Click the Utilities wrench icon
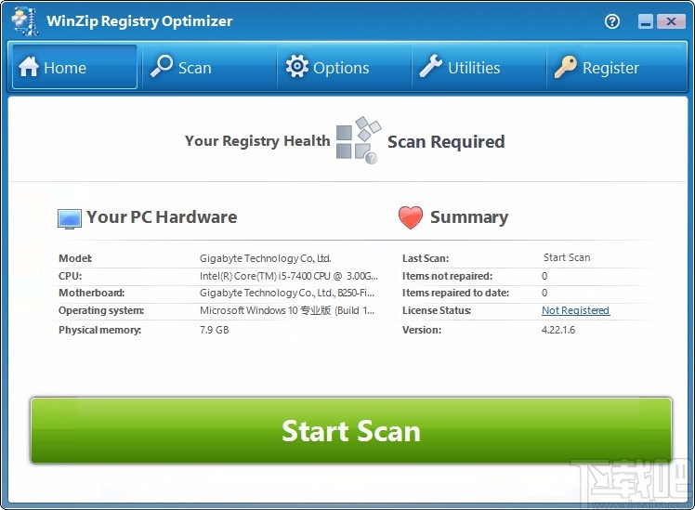This screenshot has height=510, width=695. click(431, 66)
